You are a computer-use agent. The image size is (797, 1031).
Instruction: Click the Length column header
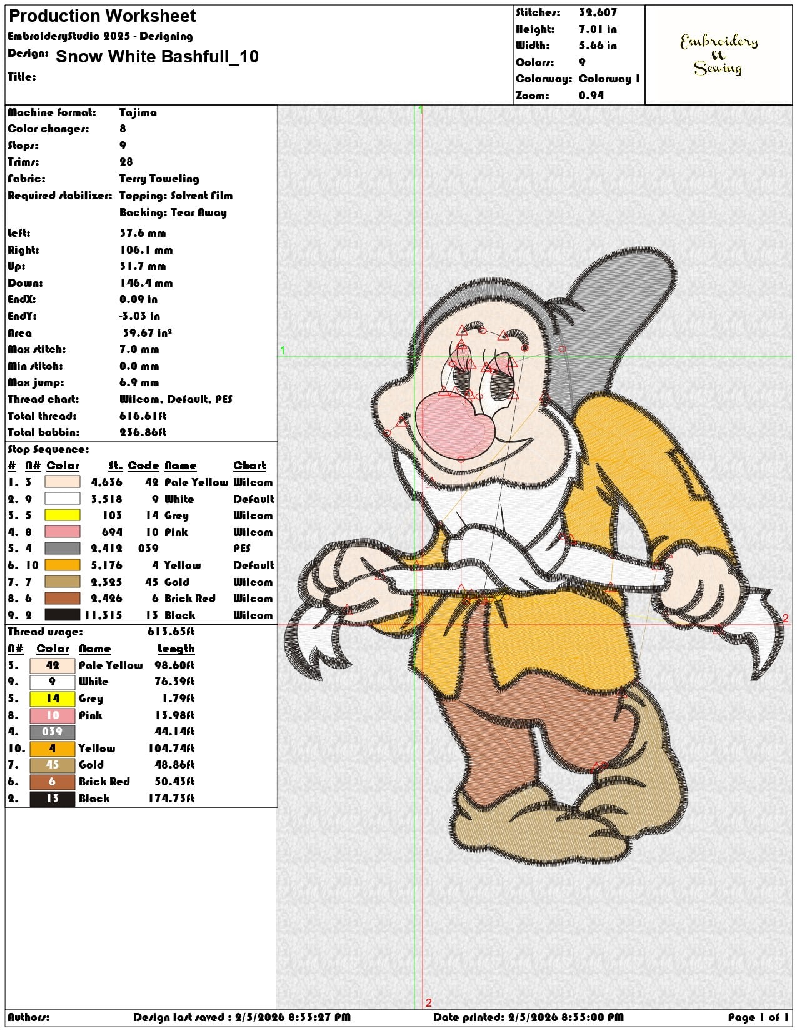[176, 649]
